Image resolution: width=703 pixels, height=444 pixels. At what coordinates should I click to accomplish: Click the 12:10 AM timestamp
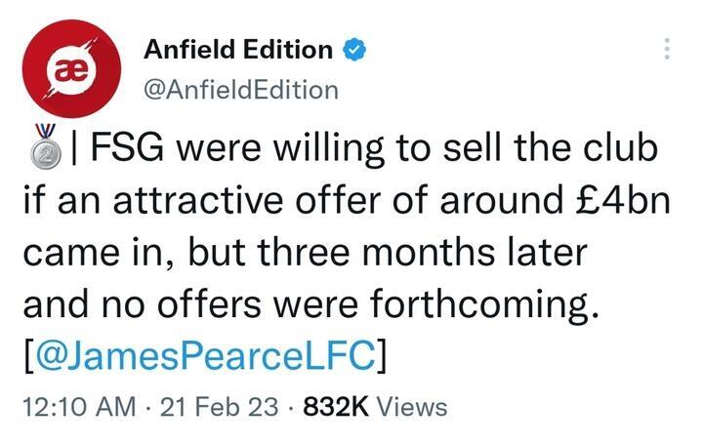pyautogui.click(x=76, y=406)
